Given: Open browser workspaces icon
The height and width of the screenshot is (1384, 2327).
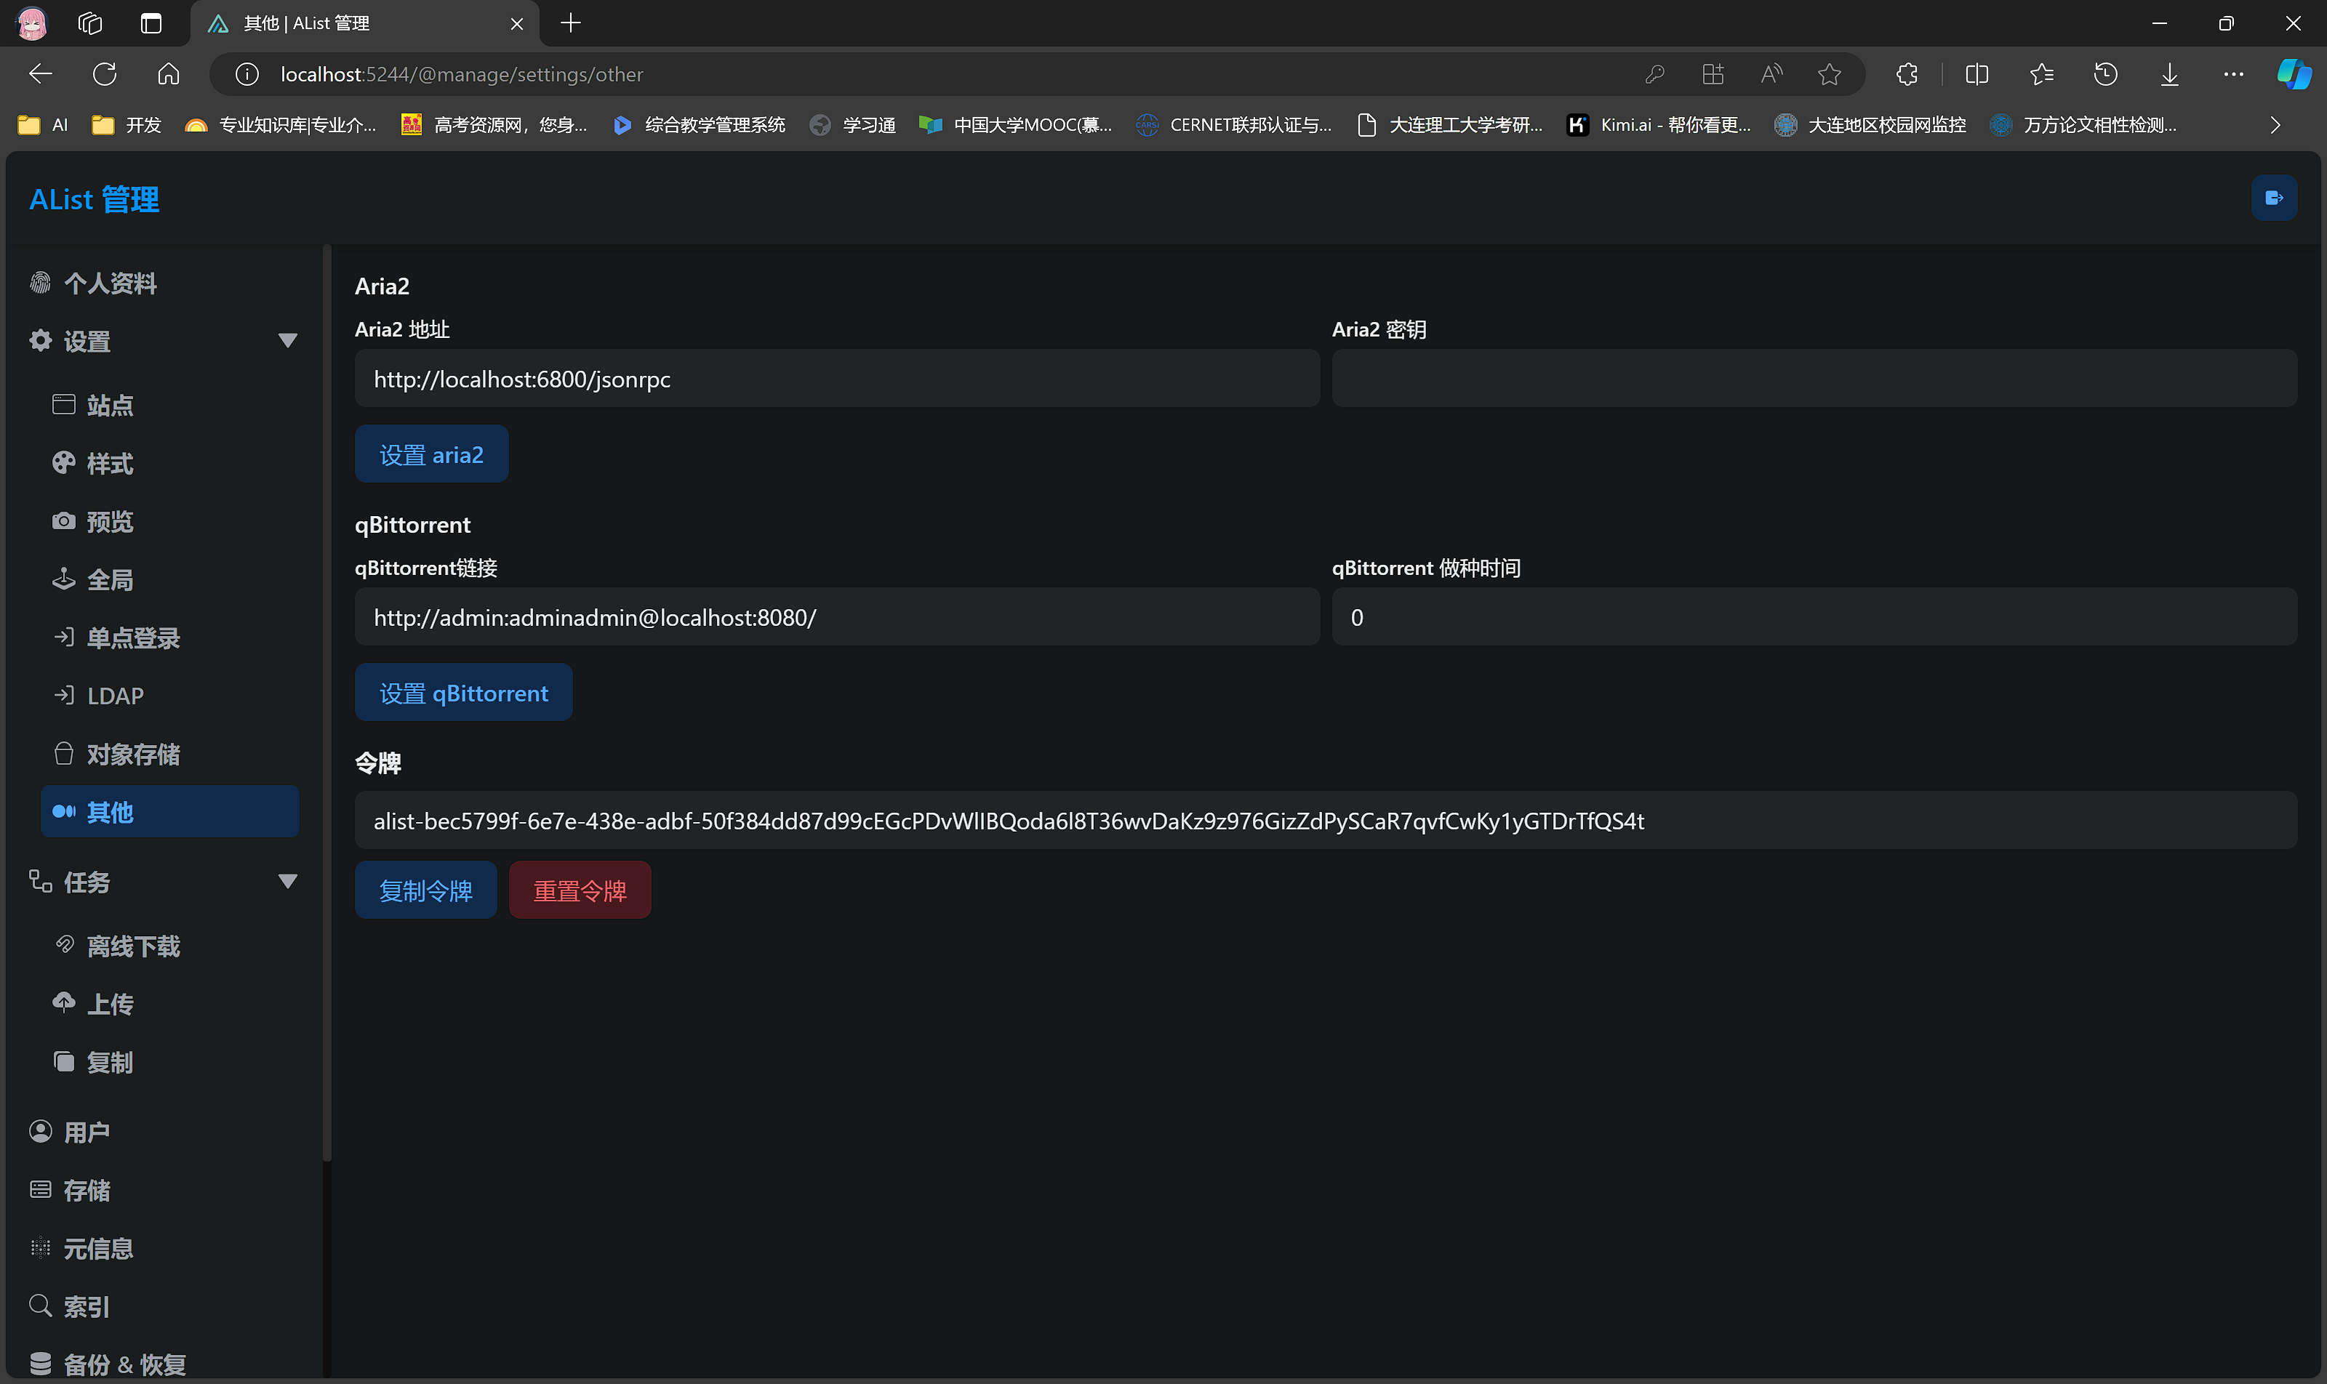Looking at the screenshot, I should [x=89, y=23].
